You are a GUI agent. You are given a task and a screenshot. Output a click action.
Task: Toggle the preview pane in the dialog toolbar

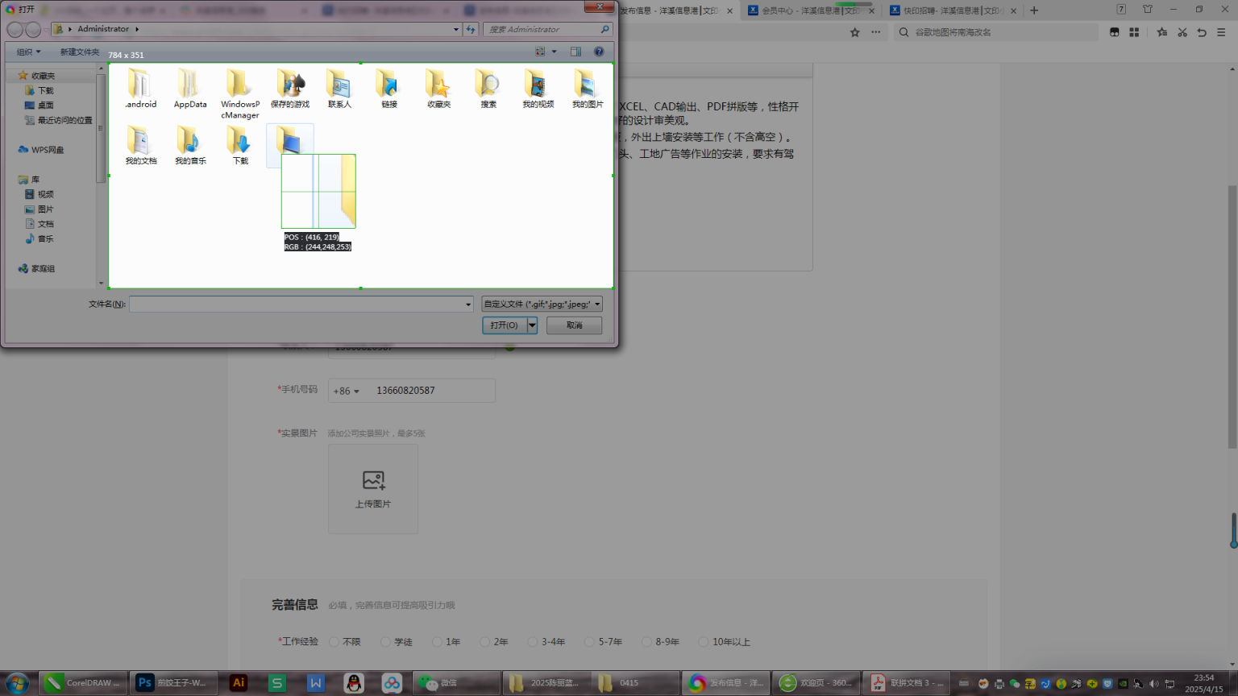click(x=575, y=52)
